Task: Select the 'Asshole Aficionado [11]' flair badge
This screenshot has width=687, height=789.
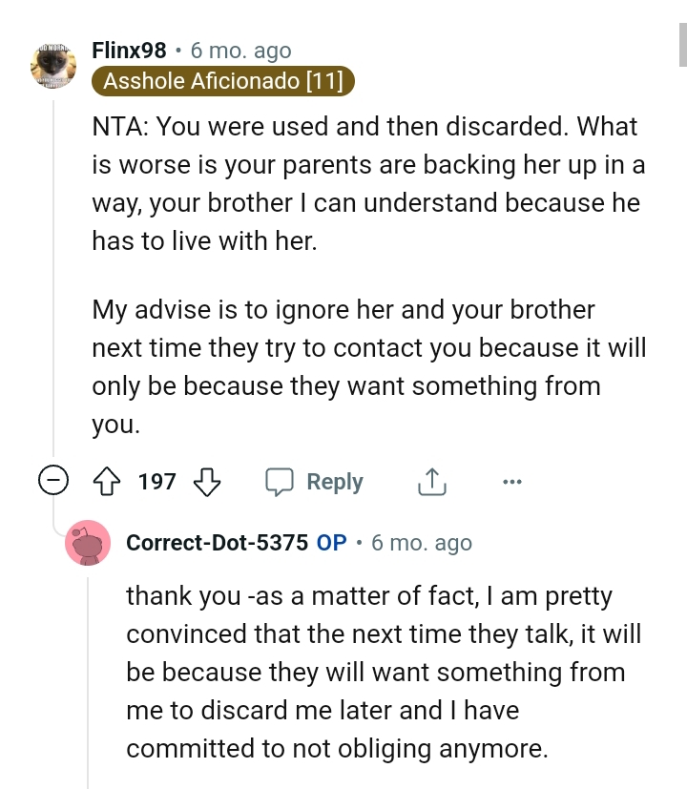Action: [222, 81]
